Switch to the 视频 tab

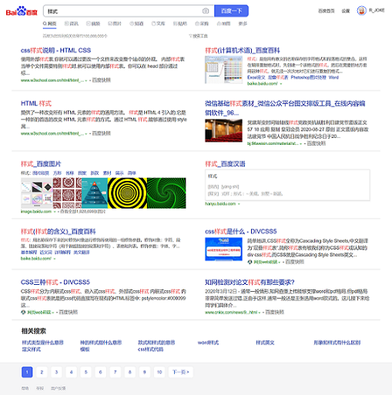click(x=93, y=24)
